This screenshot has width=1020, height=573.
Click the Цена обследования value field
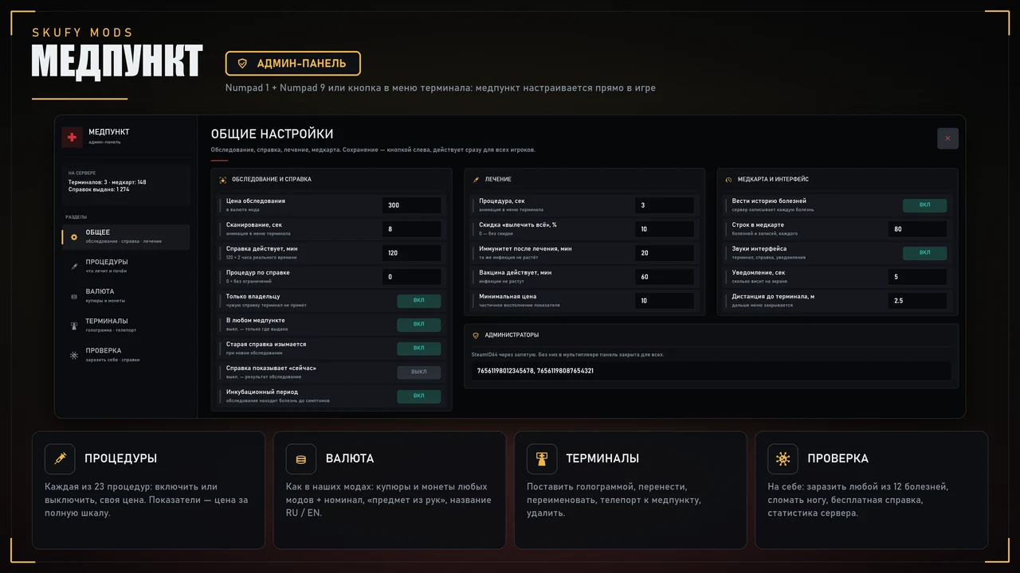tap(411, 205)
